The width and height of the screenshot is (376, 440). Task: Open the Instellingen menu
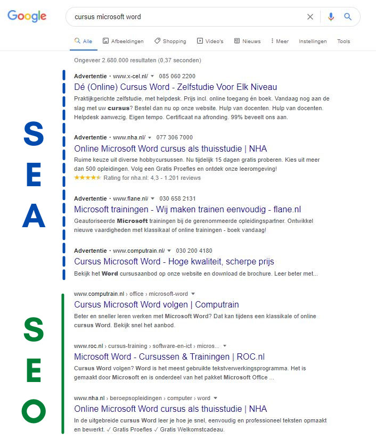tap(313, 41)
